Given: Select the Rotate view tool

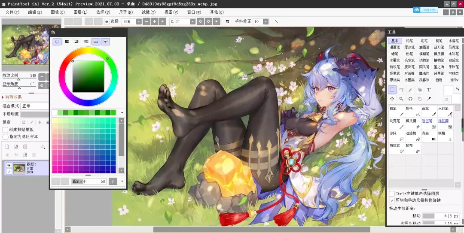Looking at the screenshot, I should point(410,99).
